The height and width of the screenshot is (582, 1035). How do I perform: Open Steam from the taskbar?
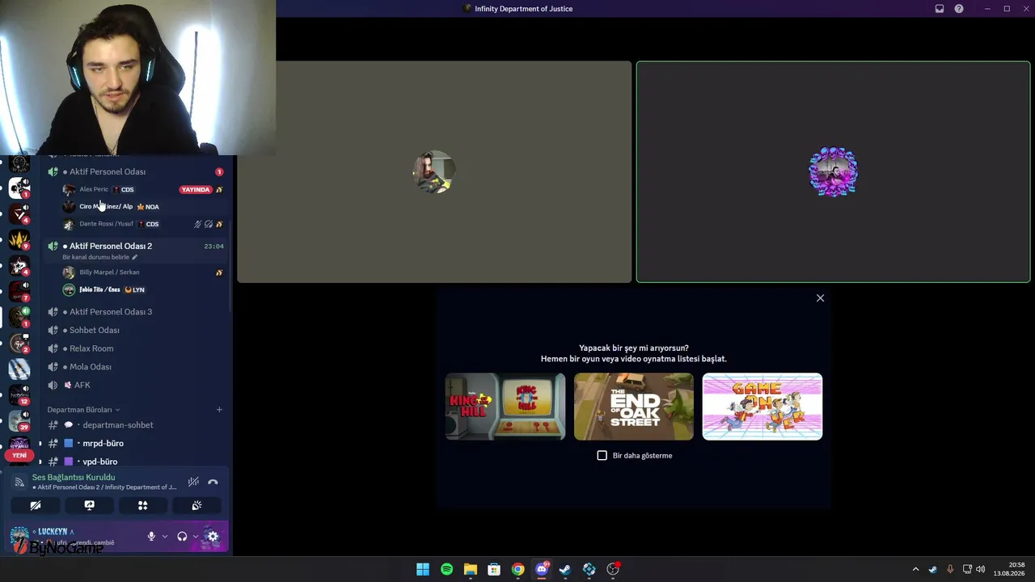565,570
